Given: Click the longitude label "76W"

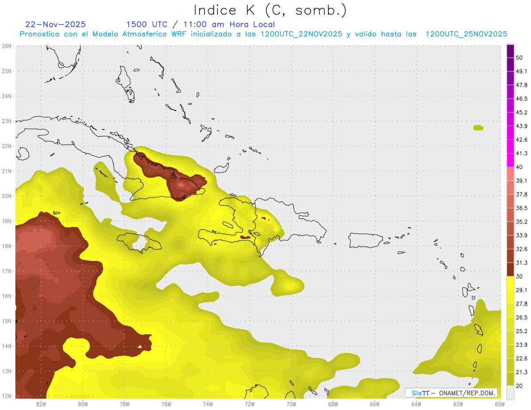Looking at the screenshot, I should pyautogui.click(x=166, y=404).
